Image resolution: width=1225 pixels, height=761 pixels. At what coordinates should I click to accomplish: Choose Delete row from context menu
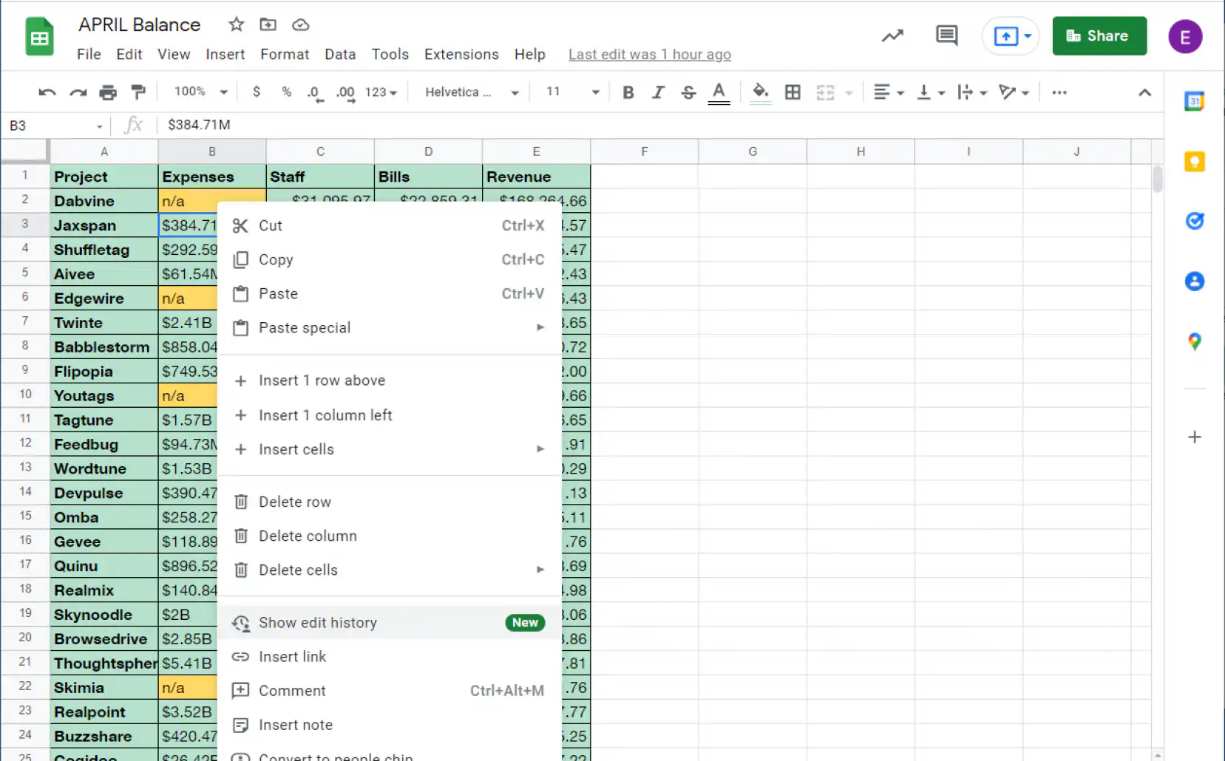pos(390,502)
